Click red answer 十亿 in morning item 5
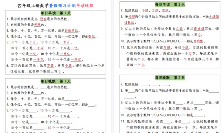This screenshot has height=133, width=223. click(33, 54)
